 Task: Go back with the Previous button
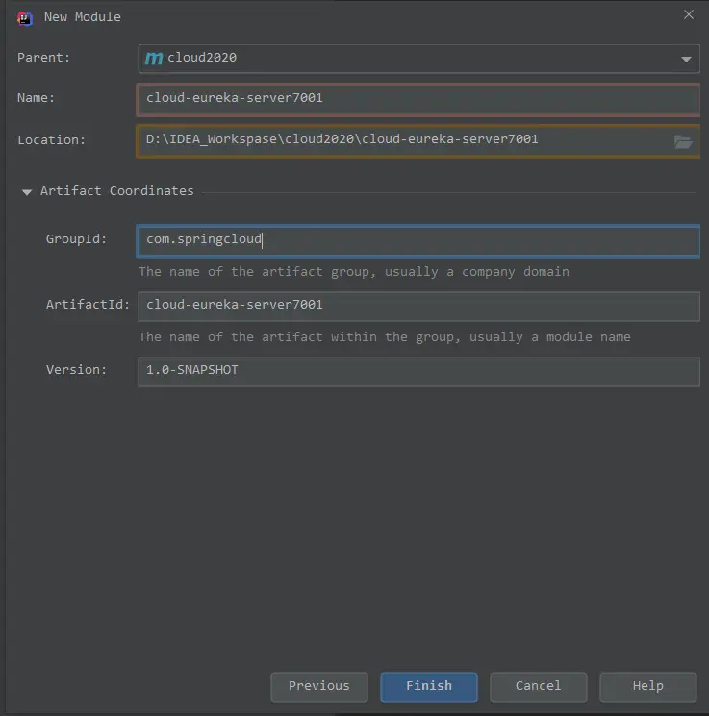click(x=318, y=686)
